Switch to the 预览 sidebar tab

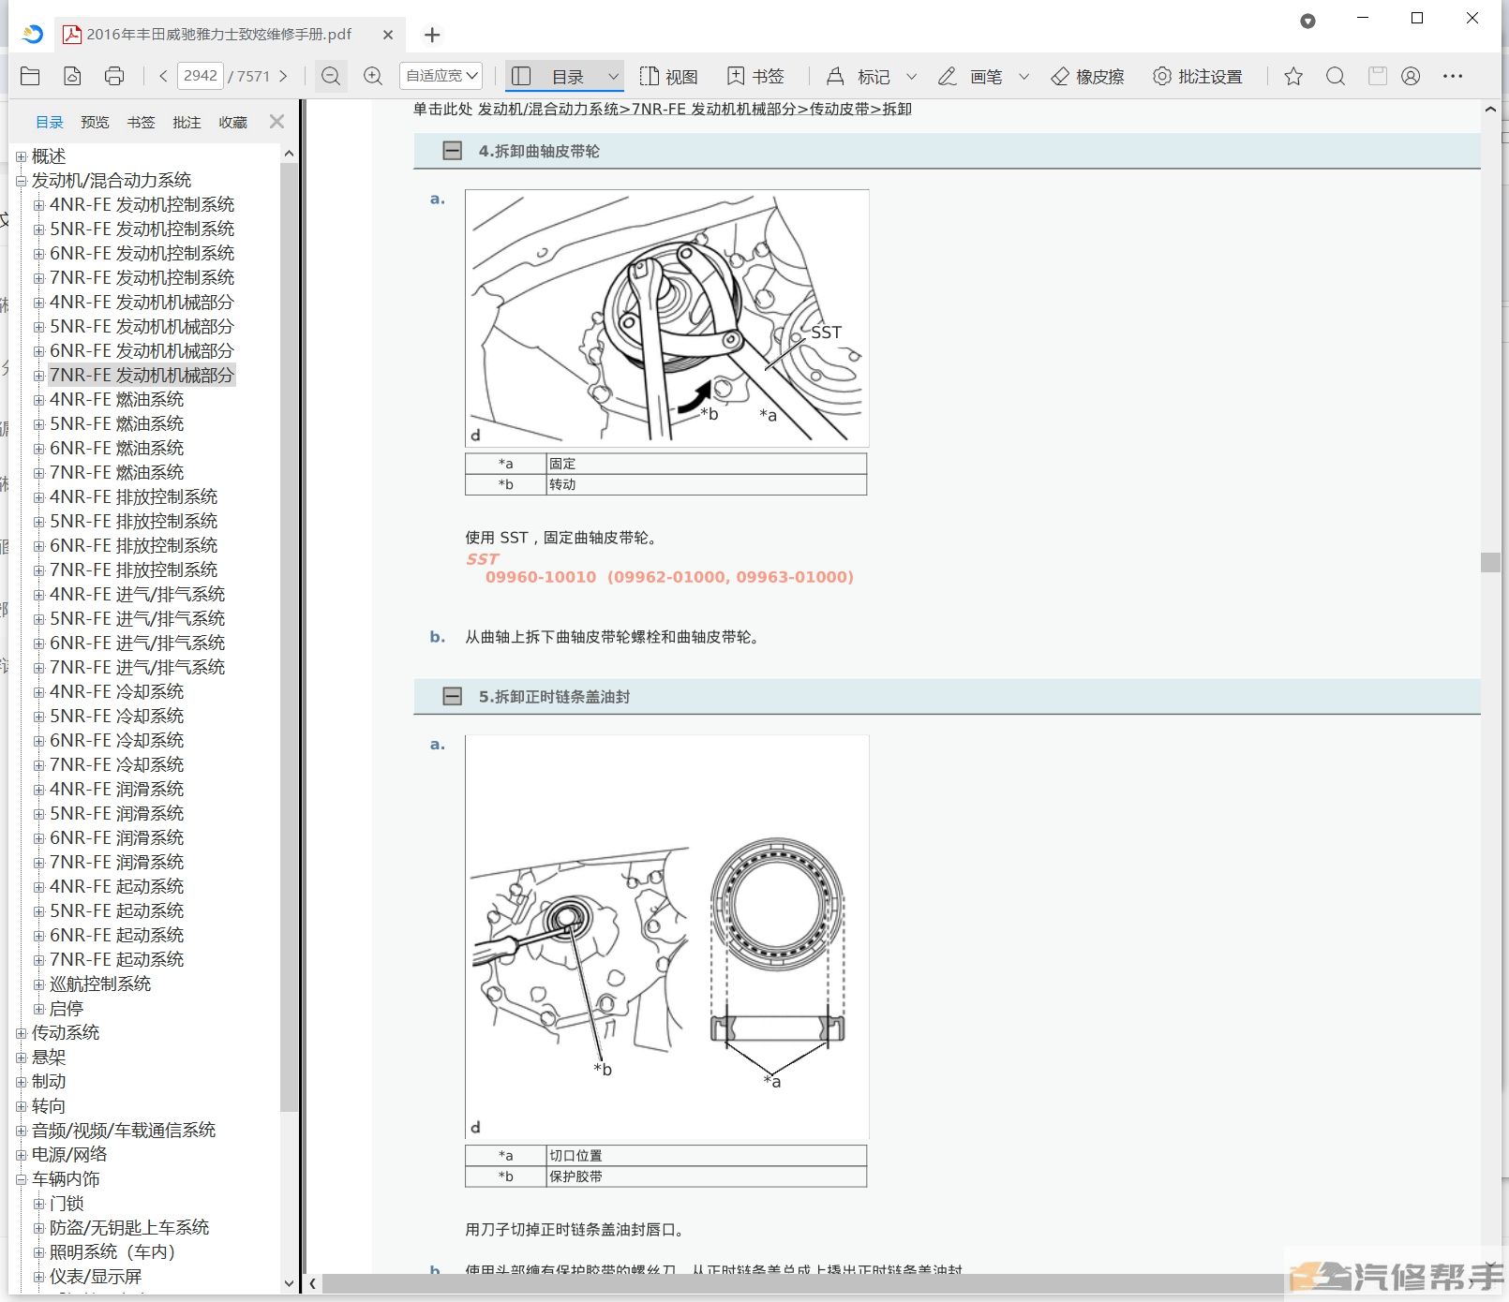point(95,122)
